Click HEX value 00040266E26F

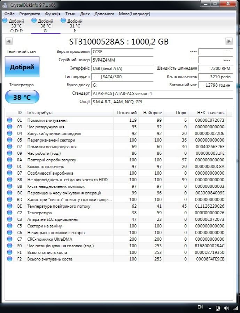[210, 147]
